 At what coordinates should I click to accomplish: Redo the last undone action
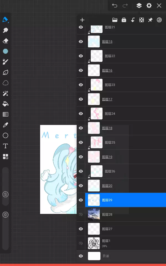(x=125, y=6)
